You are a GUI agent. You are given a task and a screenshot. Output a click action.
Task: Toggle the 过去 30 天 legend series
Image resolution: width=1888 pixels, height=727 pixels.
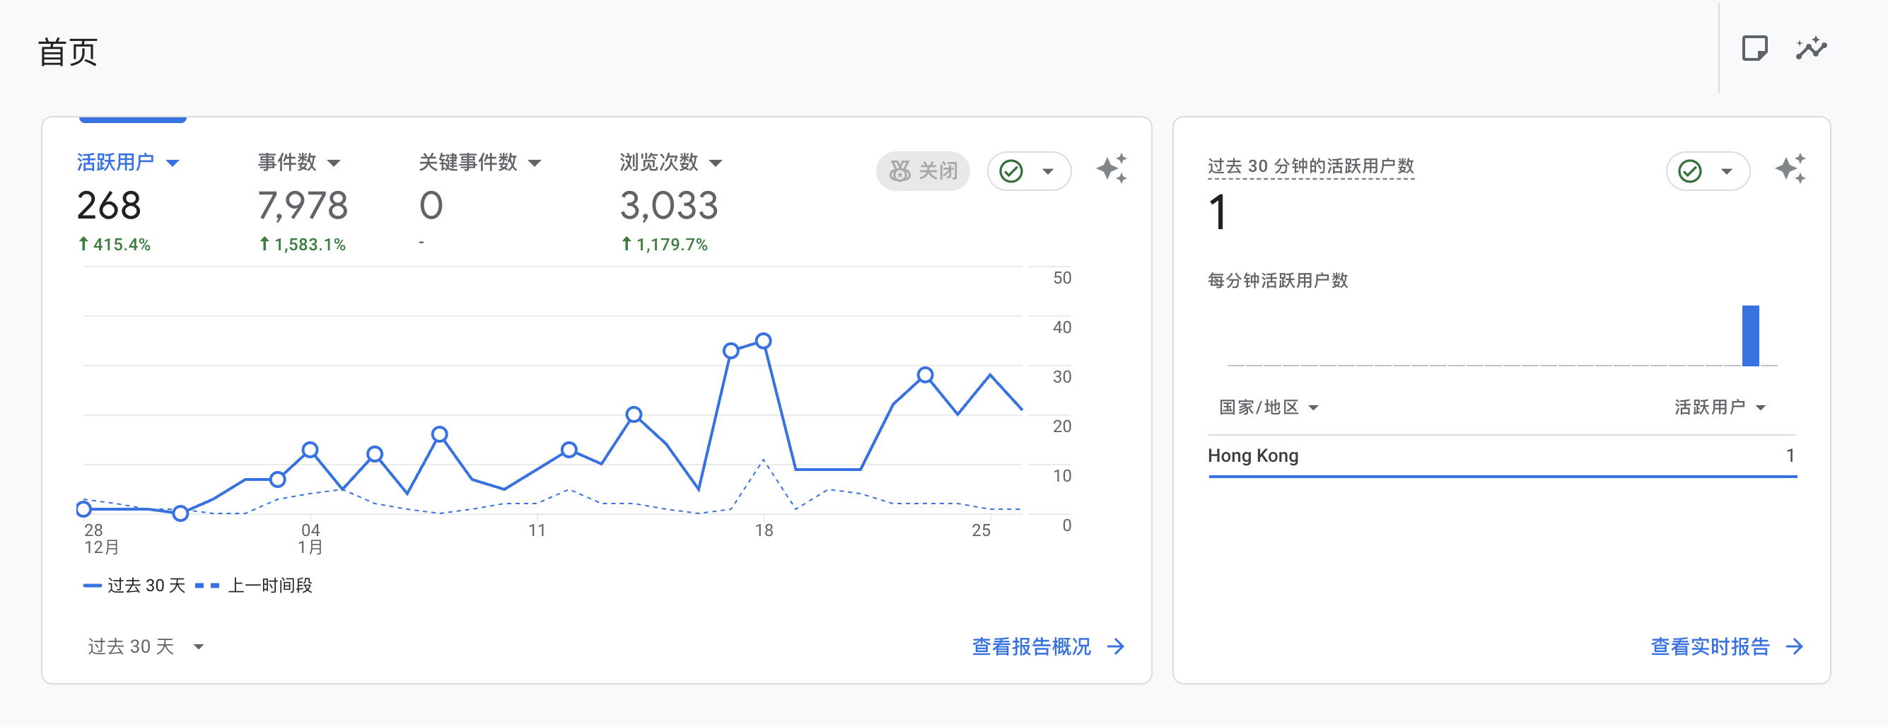point(135,585)
